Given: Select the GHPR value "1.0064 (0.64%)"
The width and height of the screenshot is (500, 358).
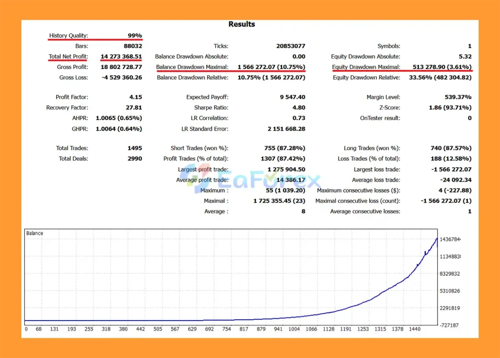Looking at the screenshot, I should point(119,128).
